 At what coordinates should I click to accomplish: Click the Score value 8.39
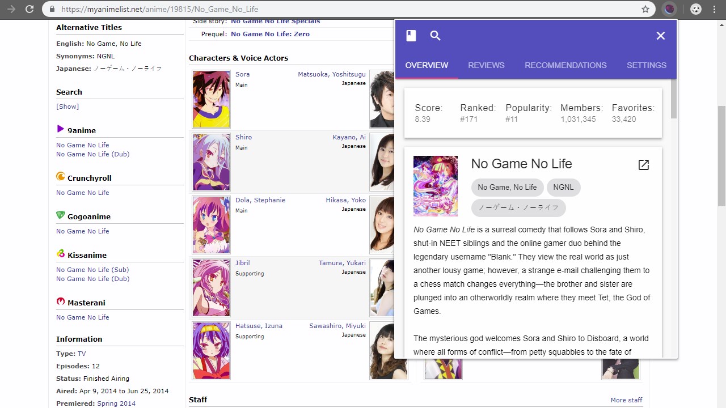(x=423, y=119)
